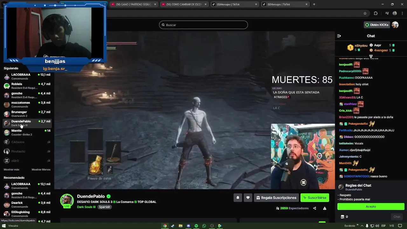This screenshot has width=407, height=229.
Task: Open the media control icon in browser toolbar
Action: point(387,13)
